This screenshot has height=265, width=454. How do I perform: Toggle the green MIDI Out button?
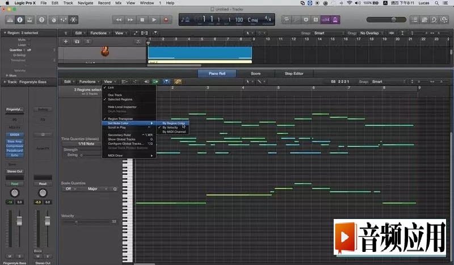pyautogui.click(x=155, y=82)
